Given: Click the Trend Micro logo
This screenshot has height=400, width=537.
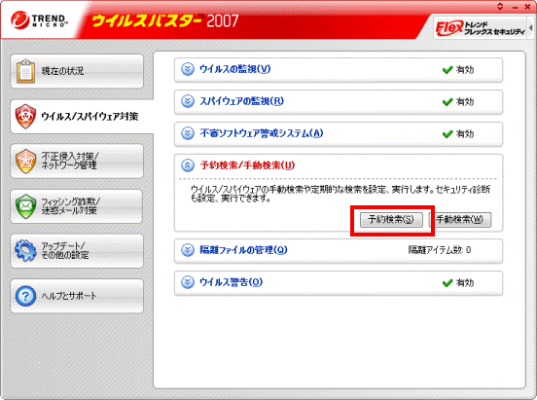Looking at the screenshot, I should click(x=39, y=19).
